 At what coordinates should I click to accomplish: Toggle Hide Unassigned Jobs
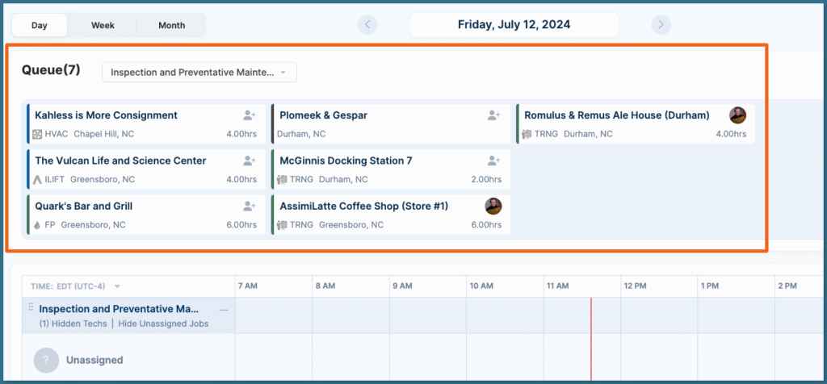coord(163,323)
